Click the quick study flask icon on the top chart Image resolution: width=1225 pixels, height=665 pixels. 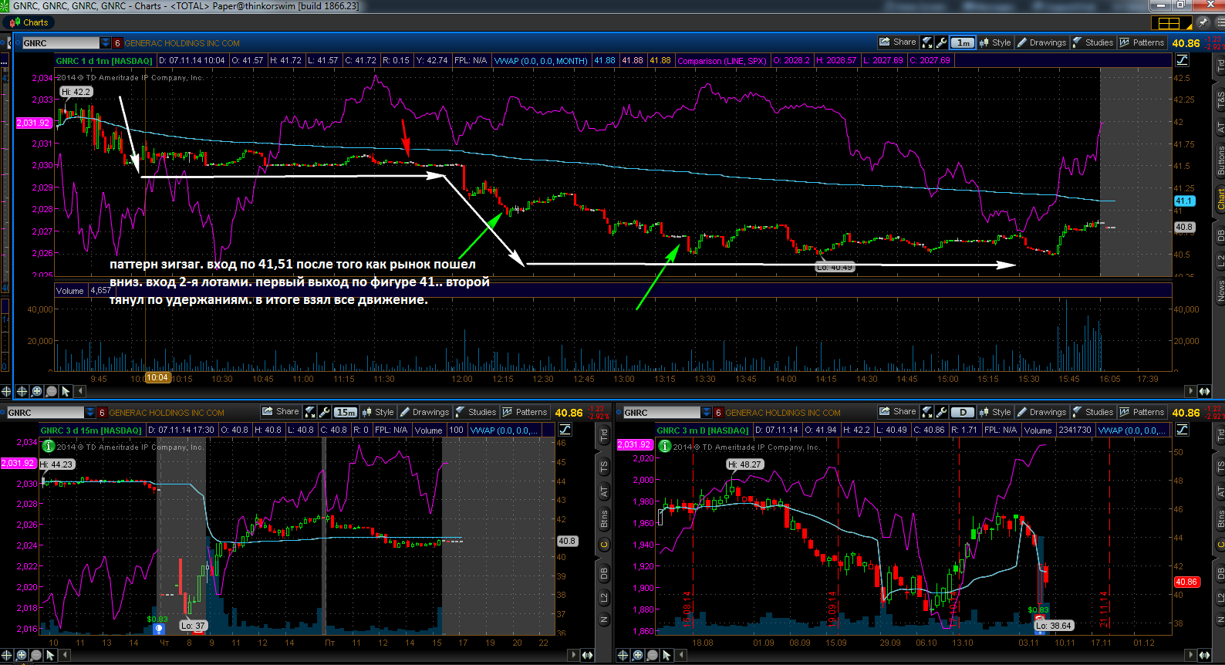pyautogui.click(x=927, y=43)
